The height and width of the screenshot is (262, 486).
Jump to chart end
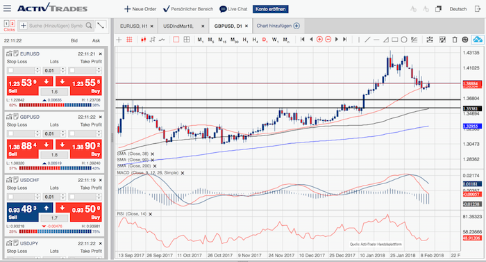point(344,40)
